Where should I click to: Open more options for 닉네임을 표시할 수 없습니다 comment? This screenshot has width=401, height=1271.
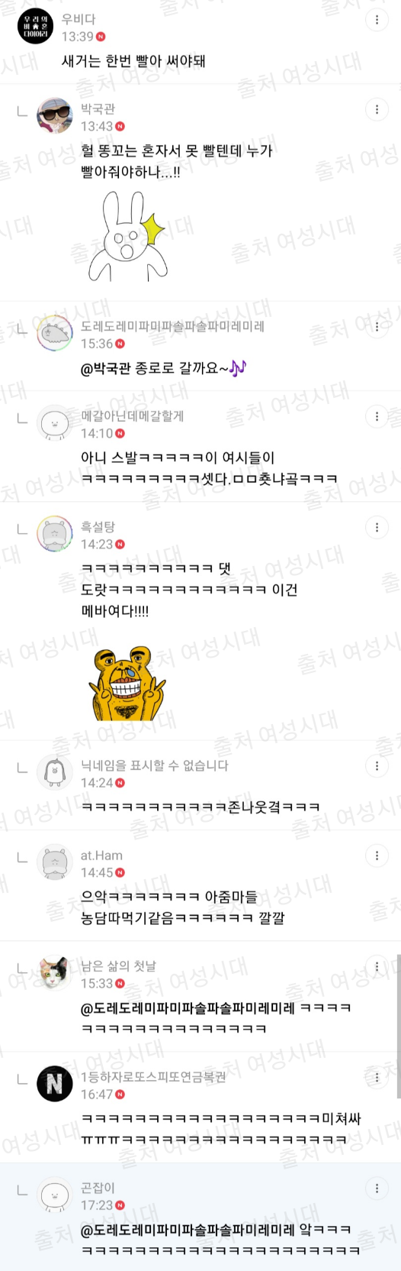point(377,765)
